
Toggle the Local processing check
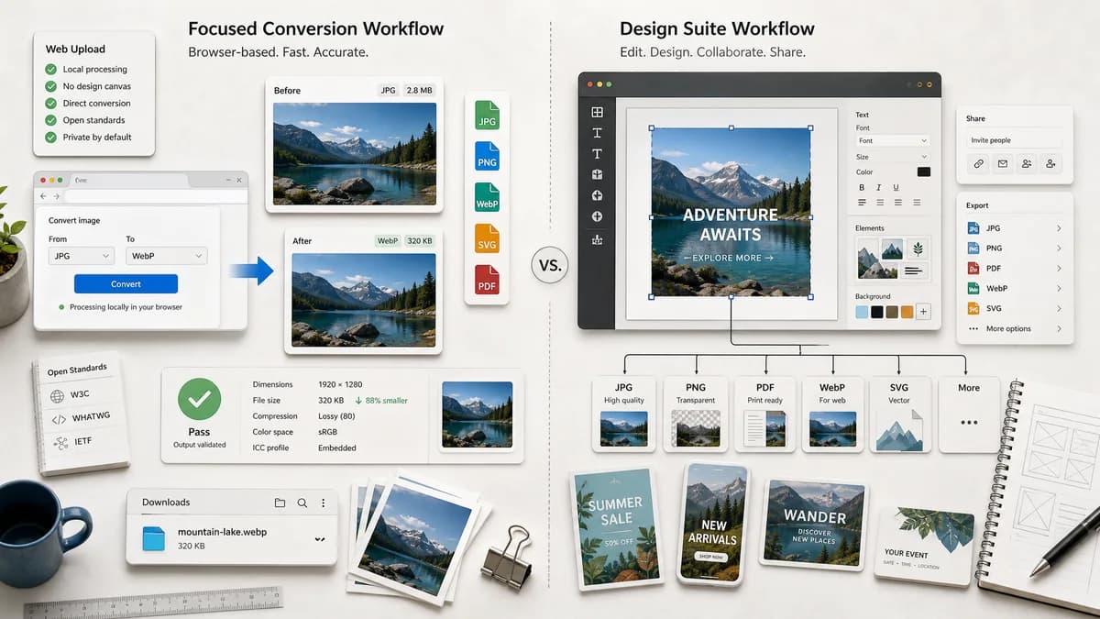point(51,70)
